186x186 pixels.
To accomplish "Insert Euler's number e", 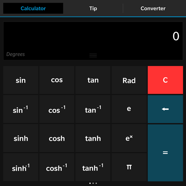I will click(x=129, y=109).
